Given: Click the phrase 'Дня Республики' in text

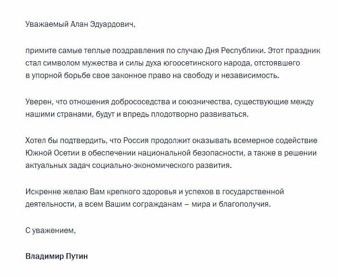Looking at the screenshot, I should (x=234, y=51).
